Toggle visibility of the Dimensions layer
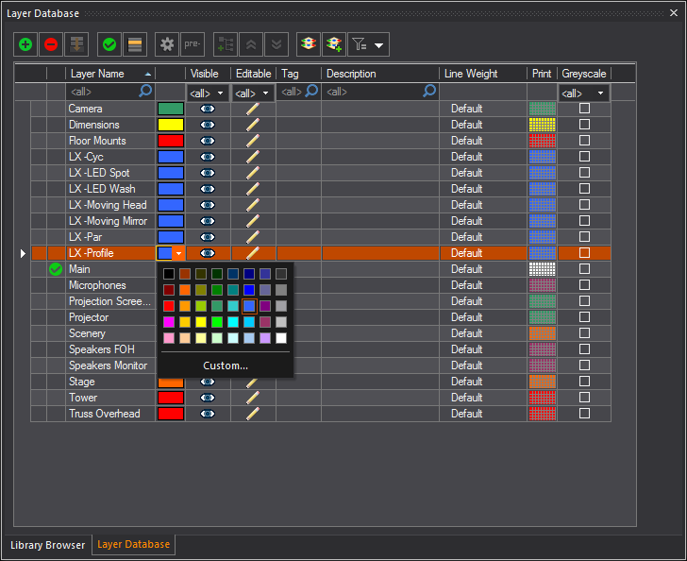 (x=208, y=125)
